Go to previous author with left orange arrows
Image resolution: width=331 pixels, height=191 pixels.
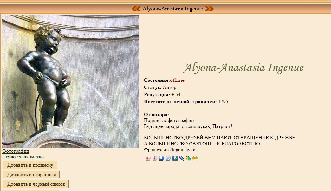click(x=136, y=9)
